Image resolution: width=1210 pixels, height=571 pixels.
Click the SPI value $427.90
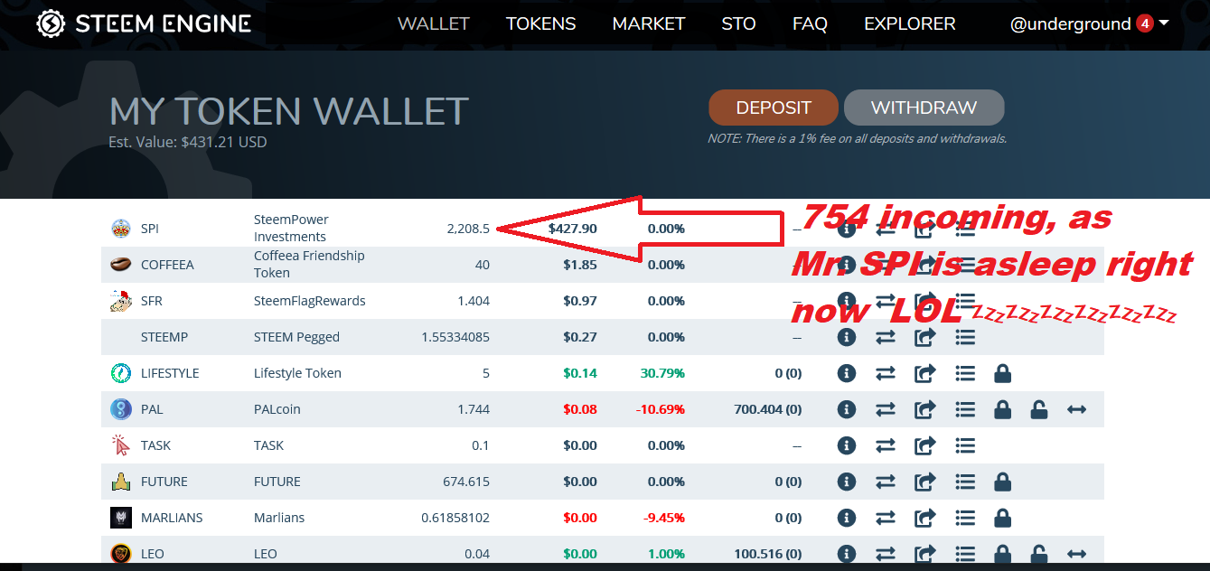[x=573, y=229]
